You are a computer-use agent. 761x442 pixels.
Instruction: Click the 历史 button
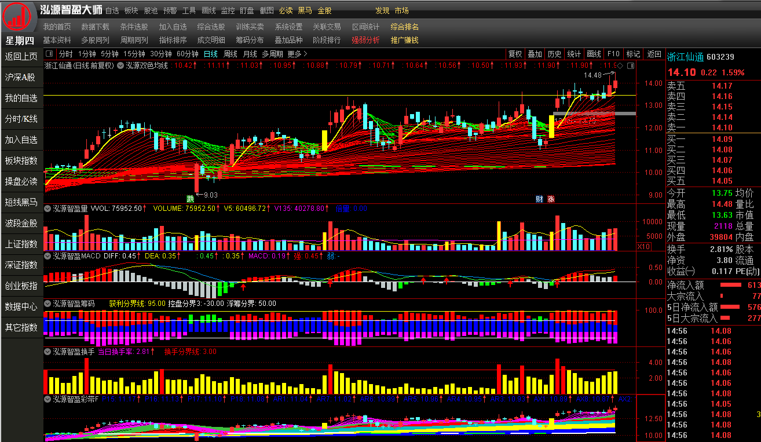coord(555,54)
